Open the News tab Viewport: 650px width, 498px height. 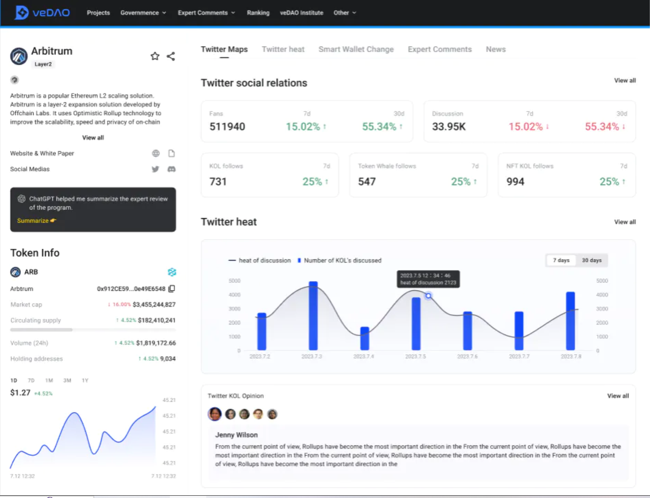(496, 49)
